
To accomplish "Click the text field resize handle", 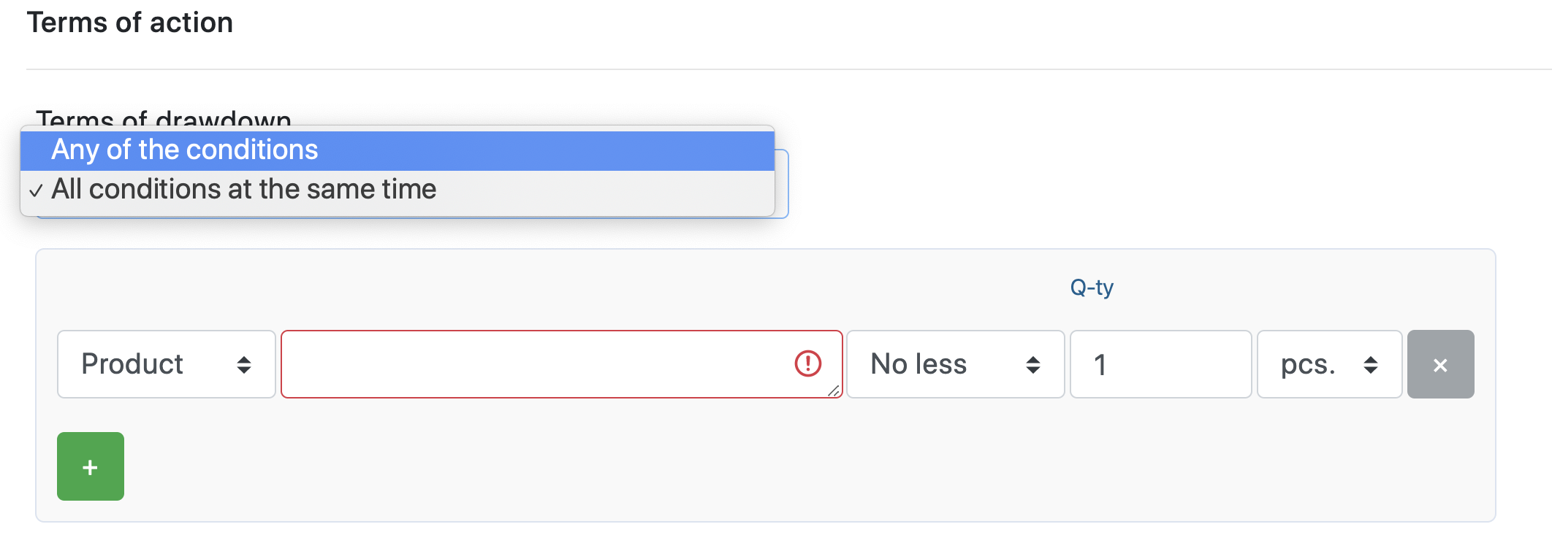I will coord(834,391).
